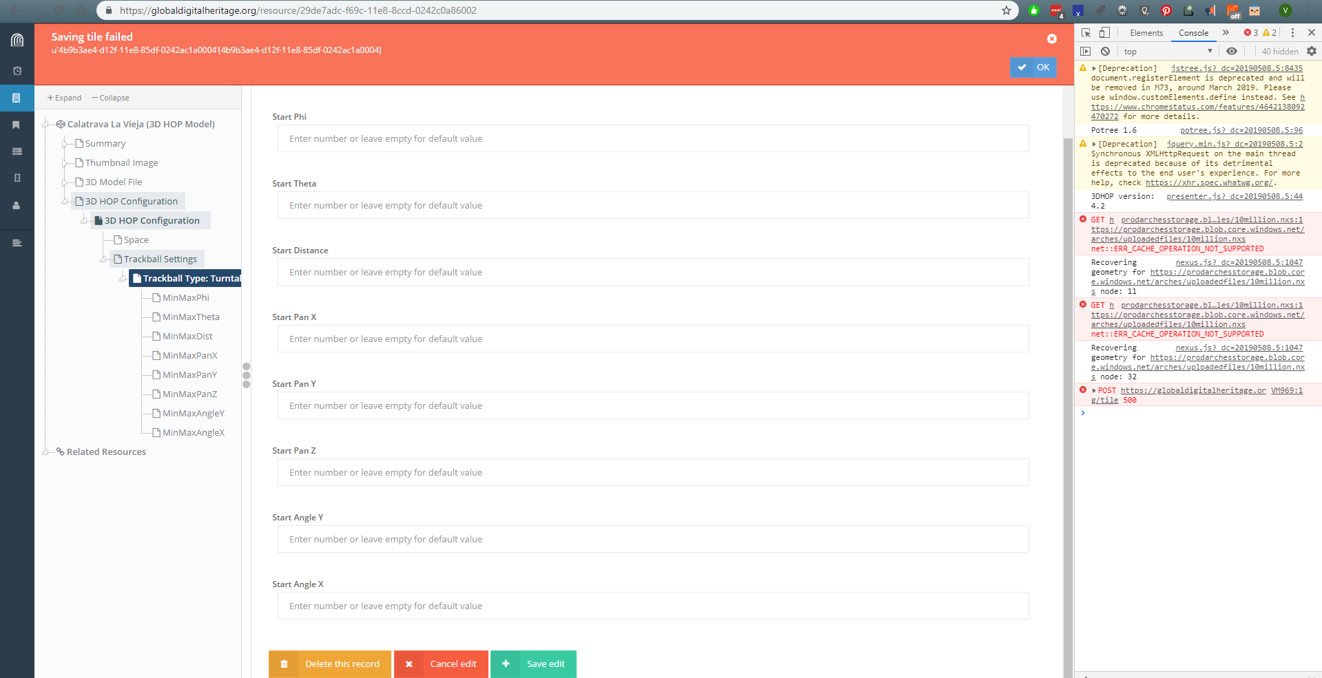
Task: Switch to the Console tab in DevTools
Action: 1193,32
